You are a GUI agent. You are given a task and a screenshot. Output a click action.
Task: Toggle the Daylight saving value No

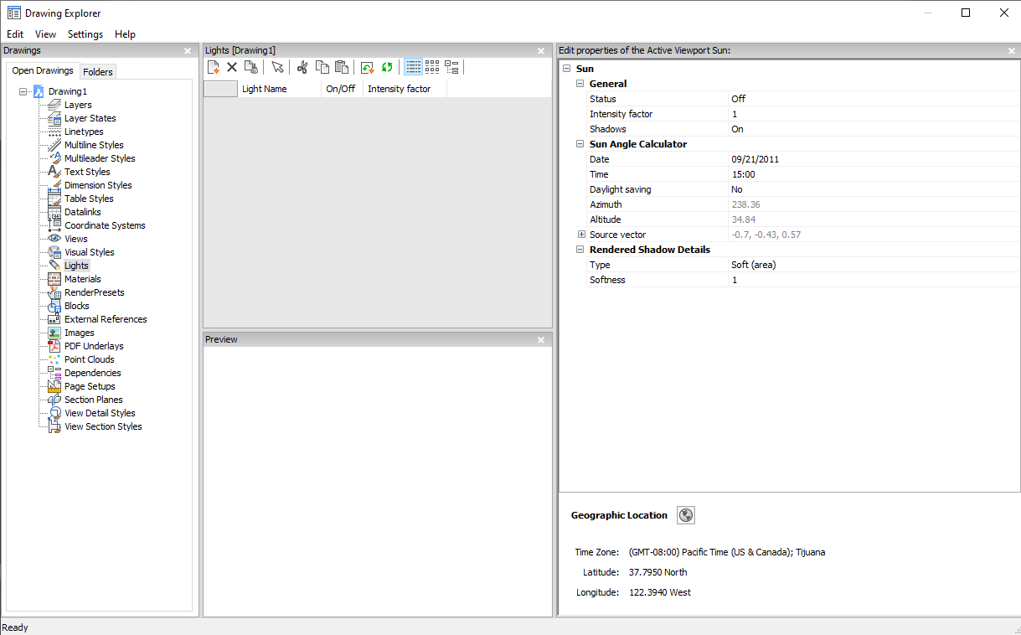tap(737, 189)
